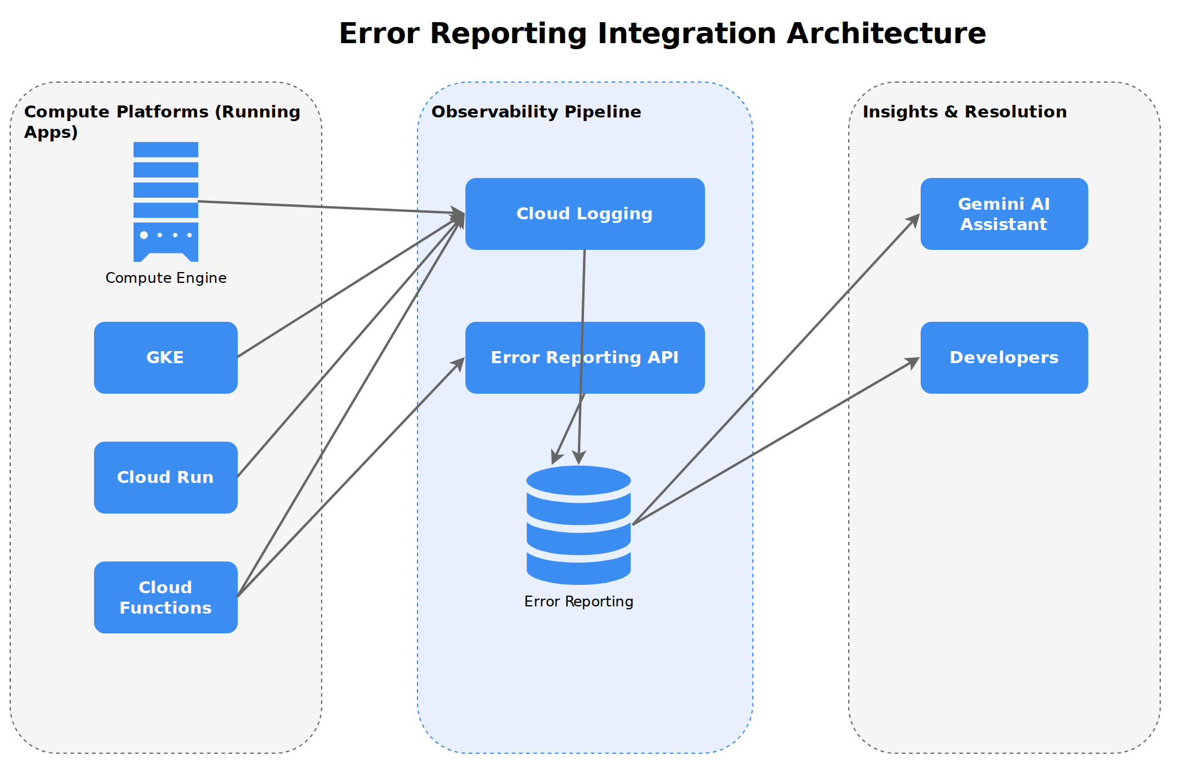Click the Insights & Resolution group title

(x=964, y=112)
